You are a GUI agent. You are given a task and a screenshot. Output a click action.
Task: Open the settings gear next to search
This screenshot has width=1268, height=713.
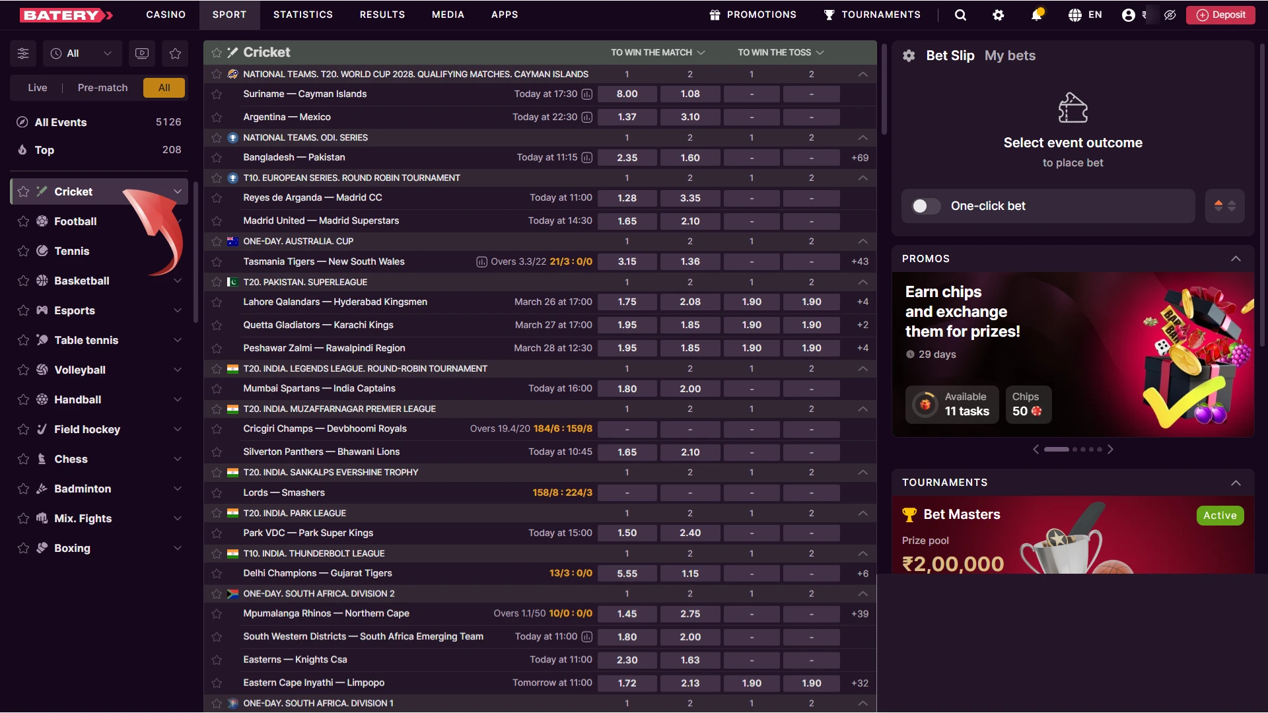click(x=999, y=15)
